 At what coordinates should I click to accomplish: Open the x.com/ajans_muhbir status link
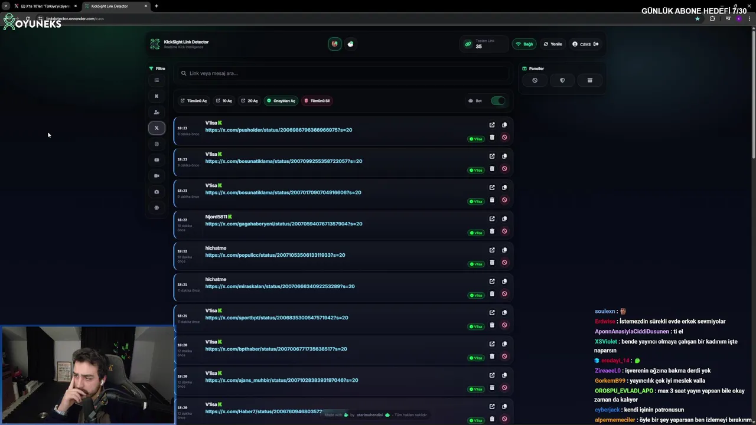point(282,380)
